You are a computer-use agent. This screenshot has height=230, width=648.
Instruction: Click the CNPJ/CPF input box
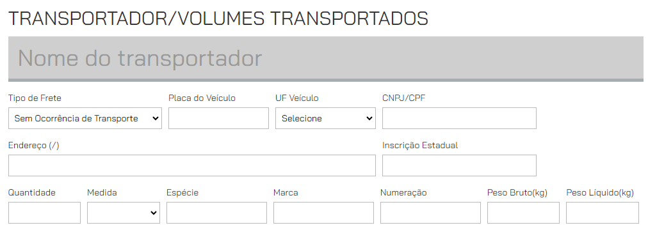click(x=459, y=118)
